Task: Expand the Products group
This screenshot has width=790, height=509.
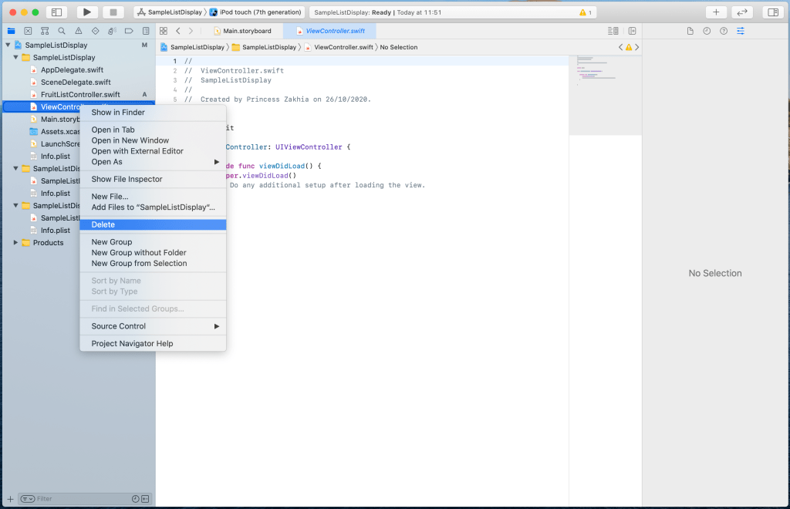Action: click(x=15, y=243)
